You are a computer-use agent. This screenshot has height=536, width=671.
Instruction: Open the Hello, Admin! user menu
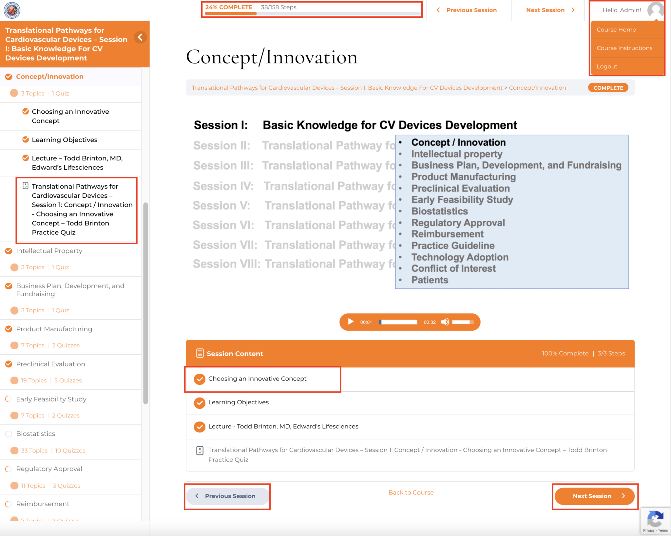(x=622, y=10)
